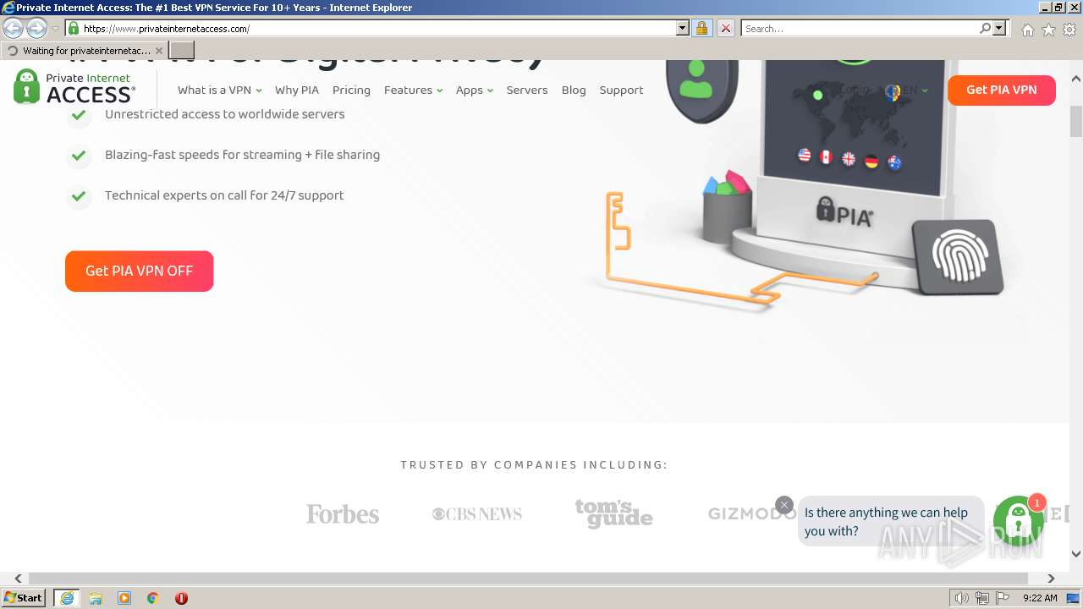
Task: Open a new blank tab
Action: click(182, 51)
